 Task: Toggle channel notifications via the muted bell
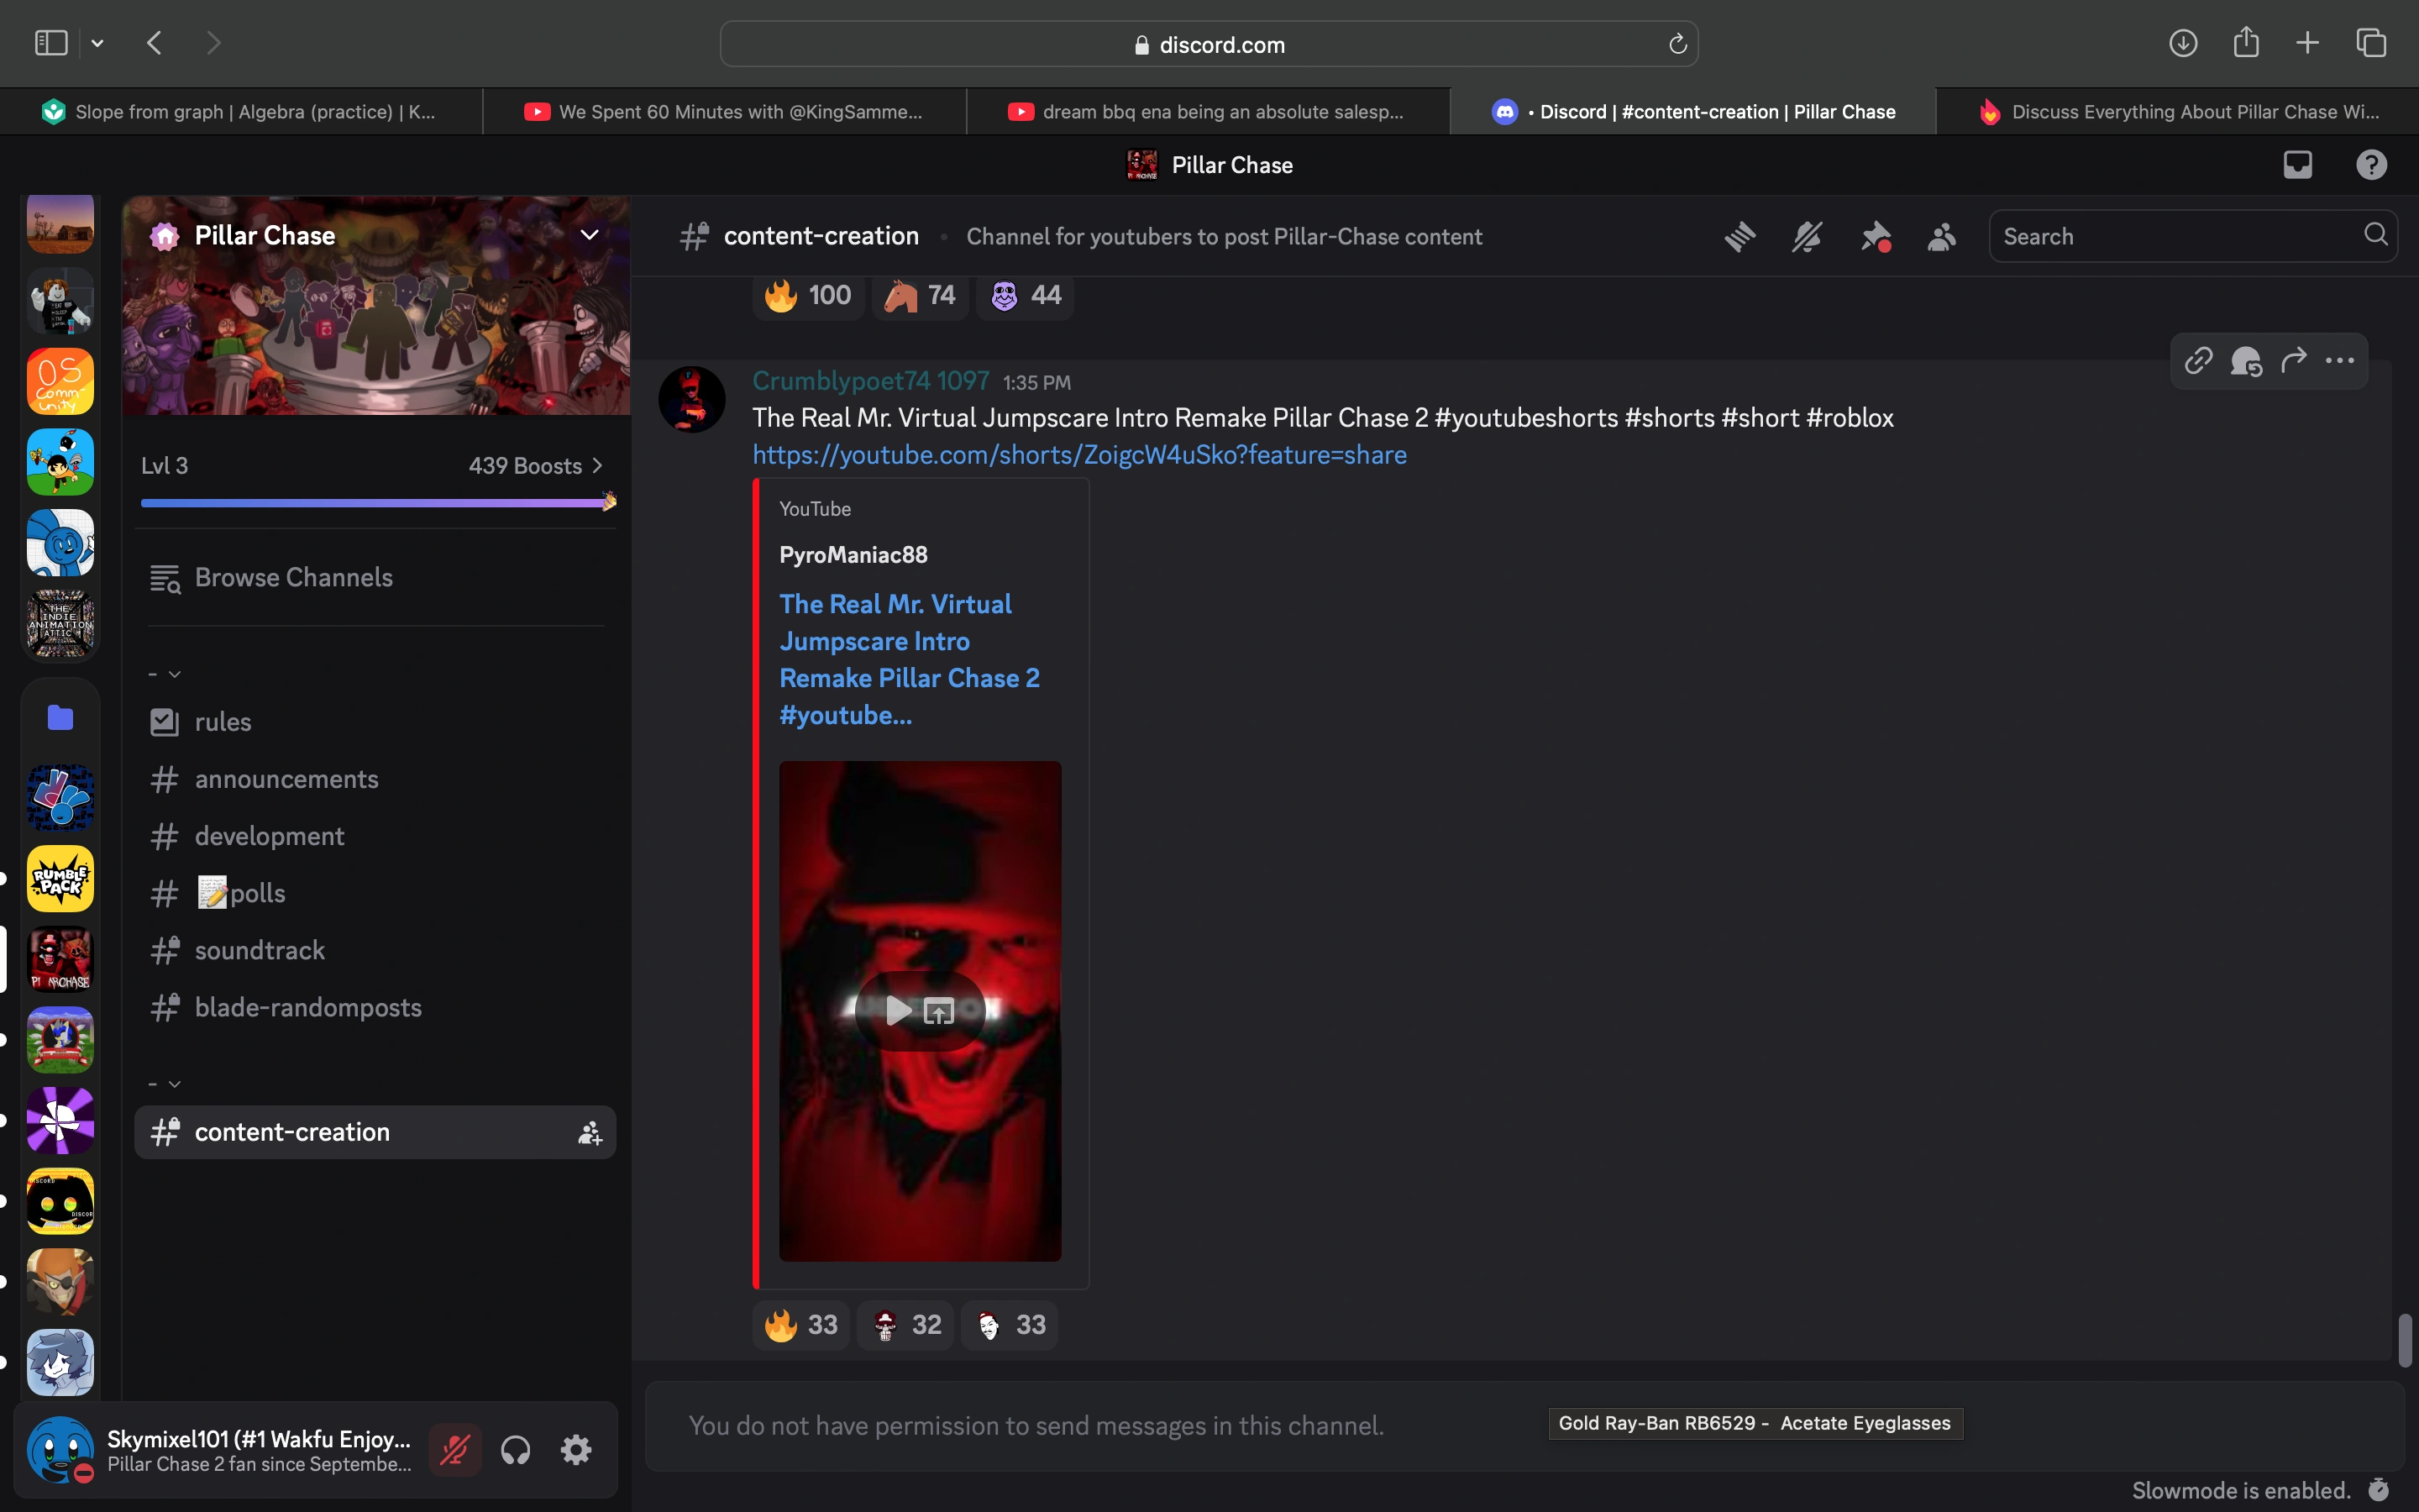1806,236
